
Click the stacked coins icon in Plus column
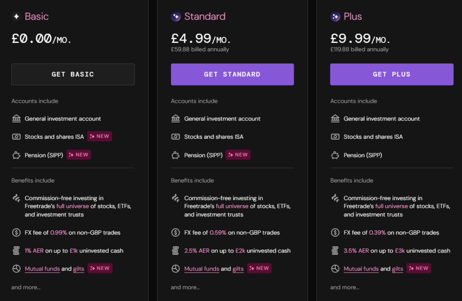point(335,251)
